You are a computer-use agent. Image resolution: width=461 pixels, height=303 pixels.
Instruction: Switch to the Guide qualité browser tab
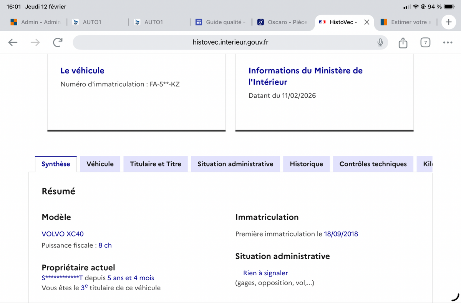point(221,22)
